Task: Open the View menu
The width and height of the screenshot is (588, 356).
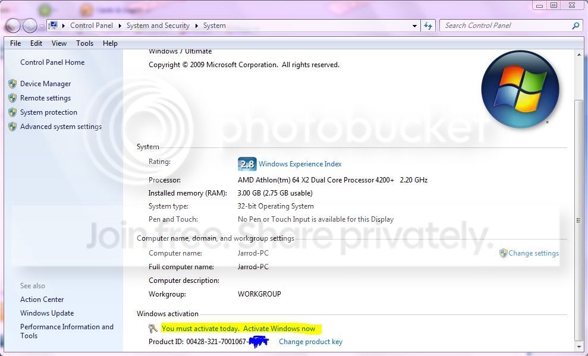Action: tap(59, 43)
